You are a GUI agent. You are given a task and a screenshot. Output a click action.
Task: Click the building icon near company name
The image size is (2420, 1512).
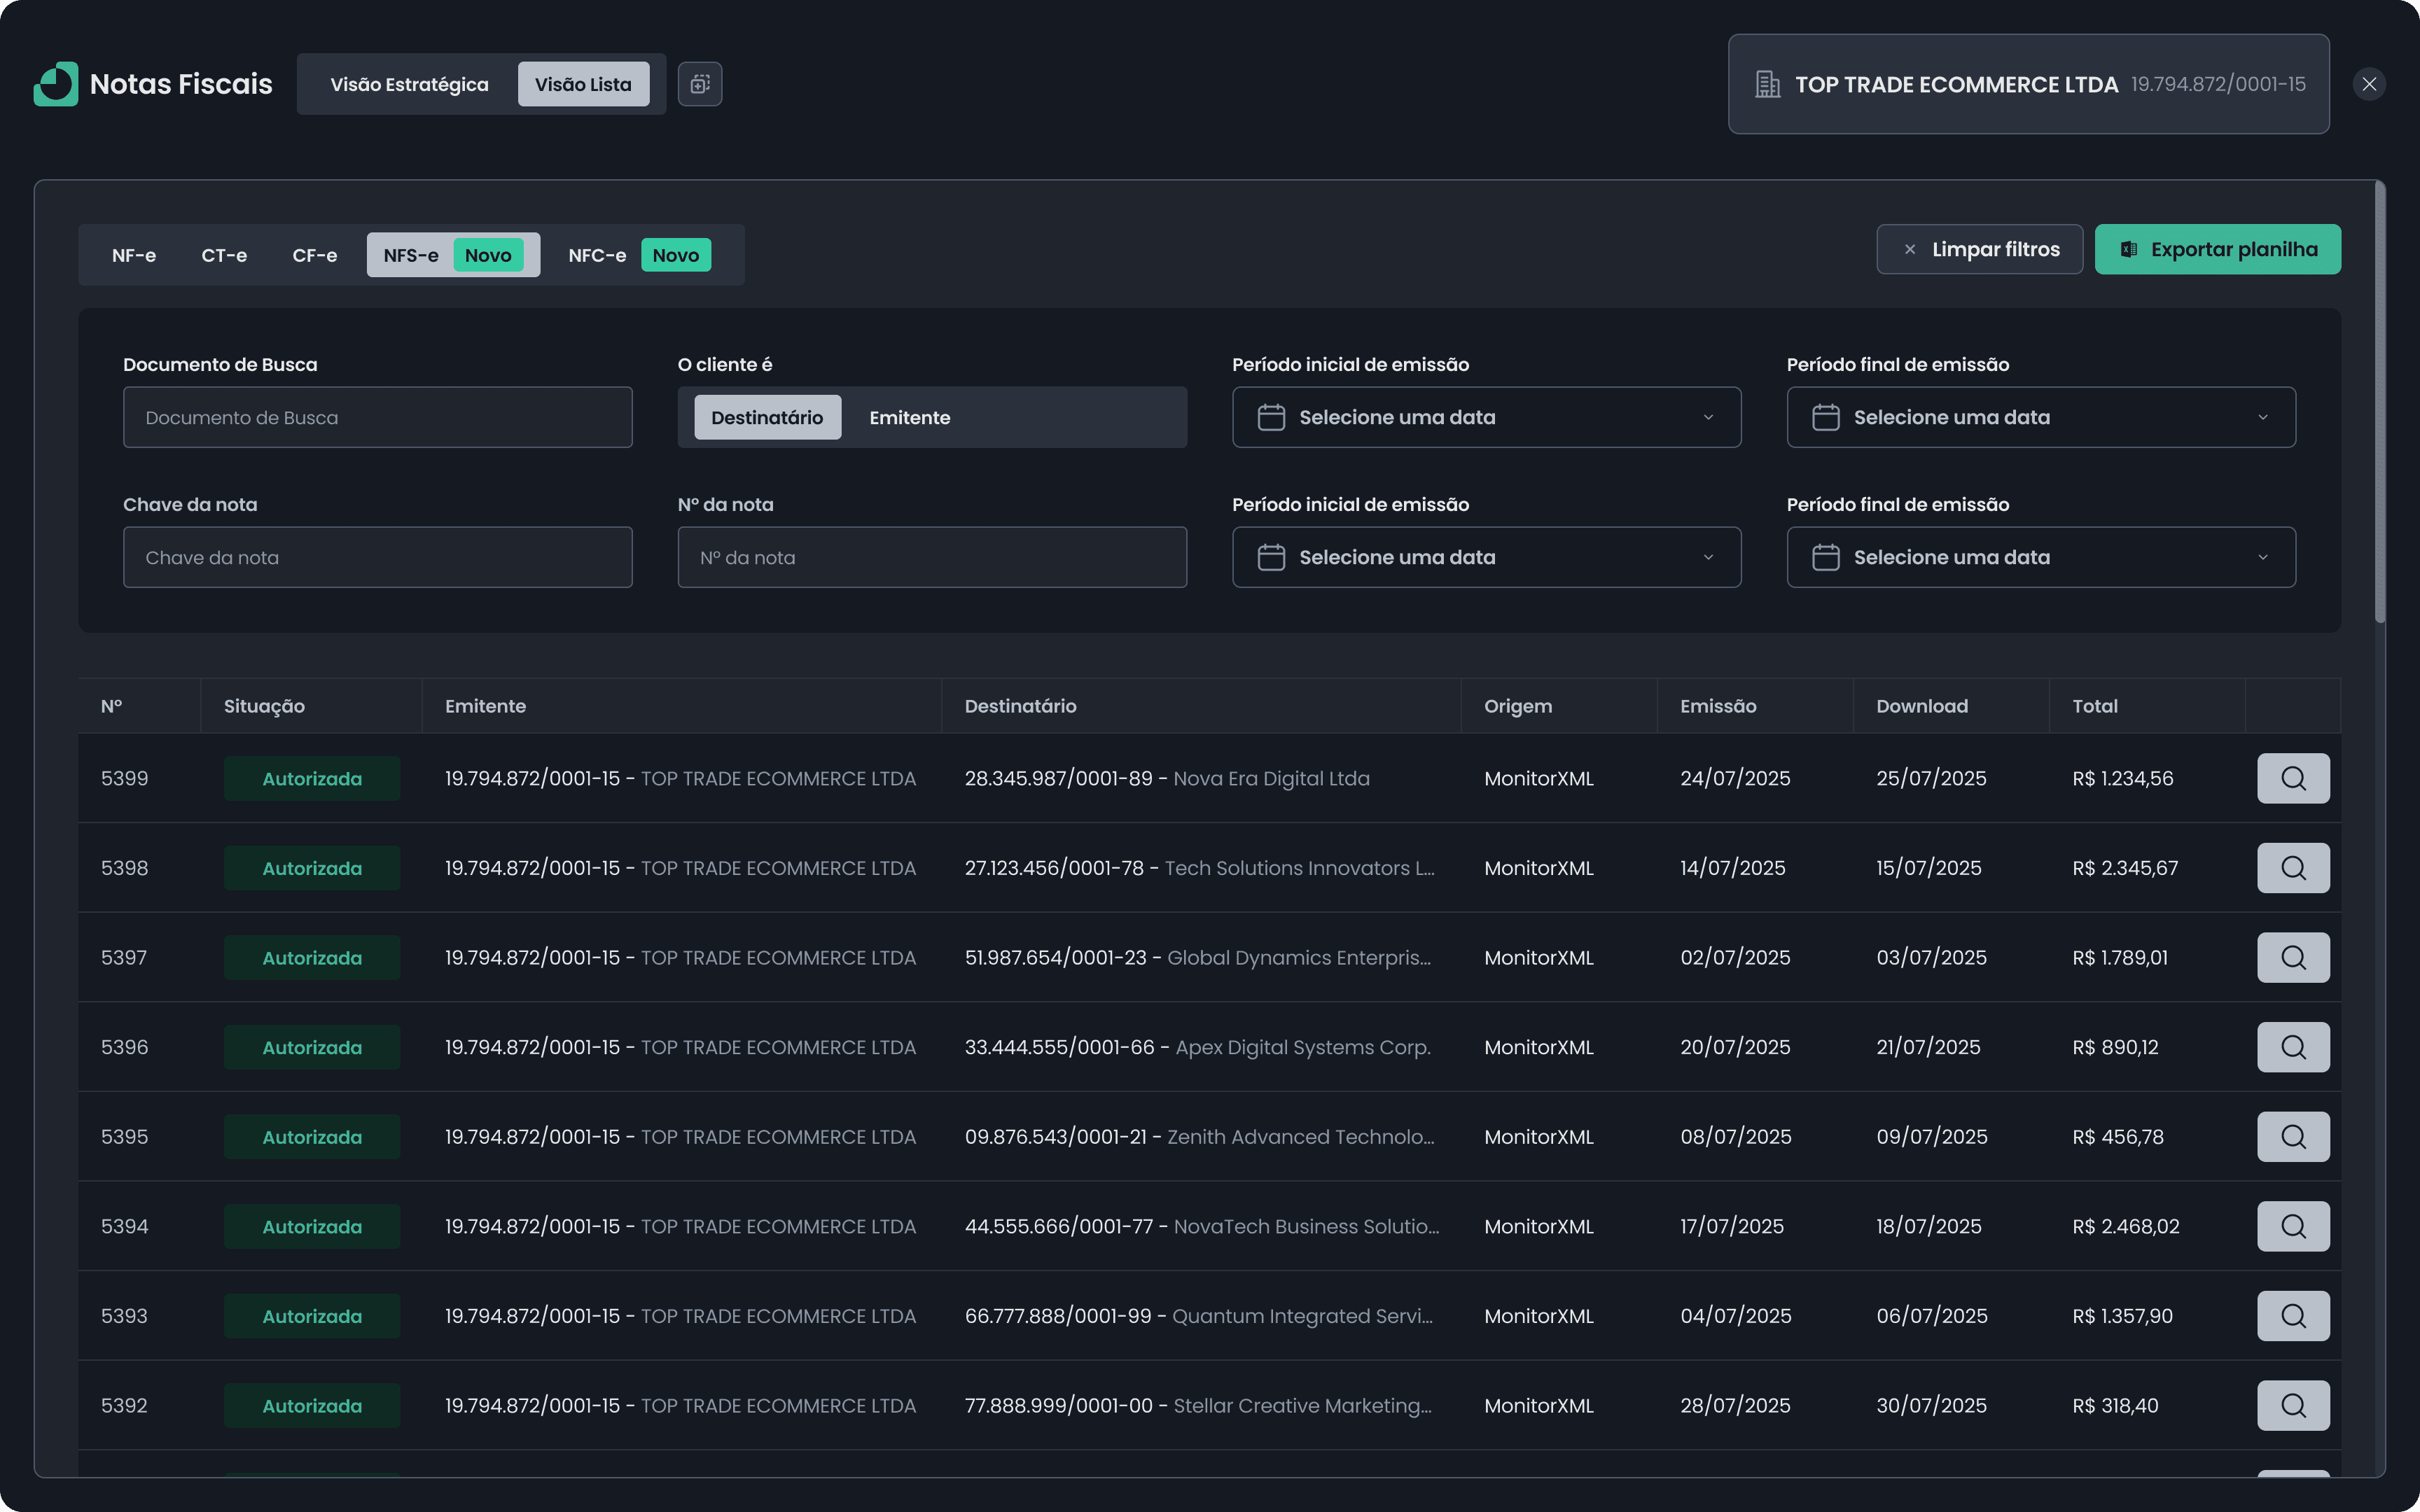[1767, 85]
